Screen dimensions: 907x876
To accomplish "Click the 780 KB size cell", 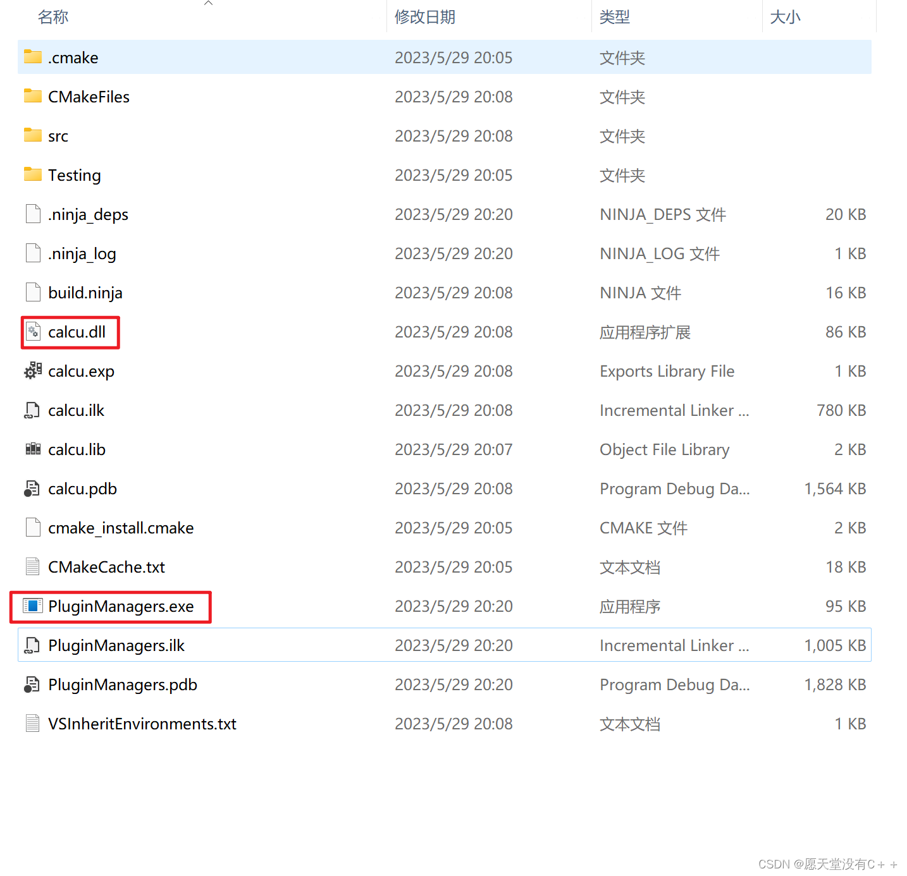I will point(841,410).
